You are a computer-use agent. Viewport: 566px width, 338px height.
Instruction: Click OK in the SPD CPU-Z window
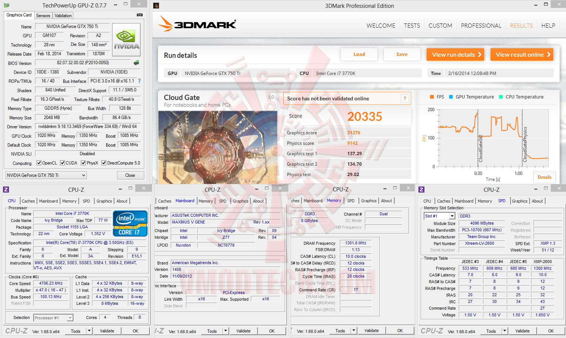pyautogui.click(x=551, y=331)
